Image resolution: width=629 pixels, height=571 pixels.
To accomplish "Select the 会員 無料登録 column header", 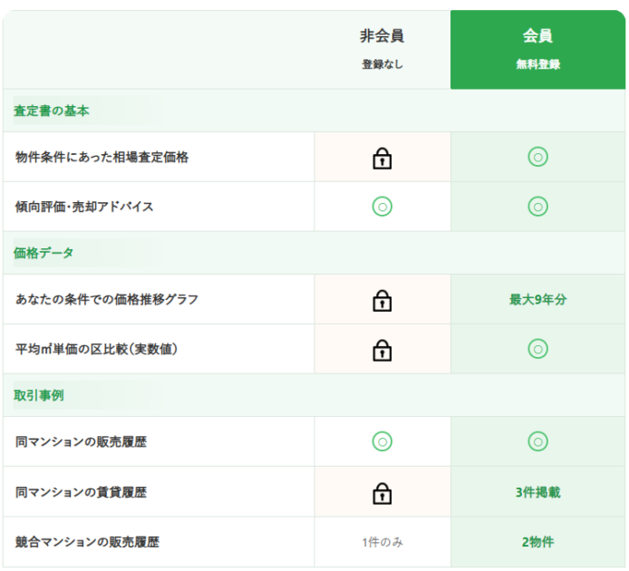I will point(537,49).
